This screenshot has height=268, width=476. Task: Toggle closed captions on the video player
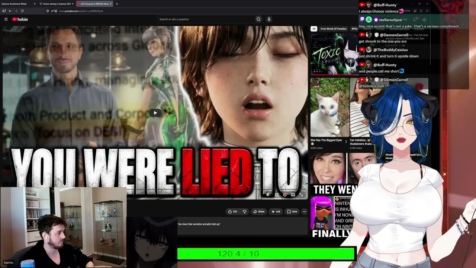click(x=277, y=195)
